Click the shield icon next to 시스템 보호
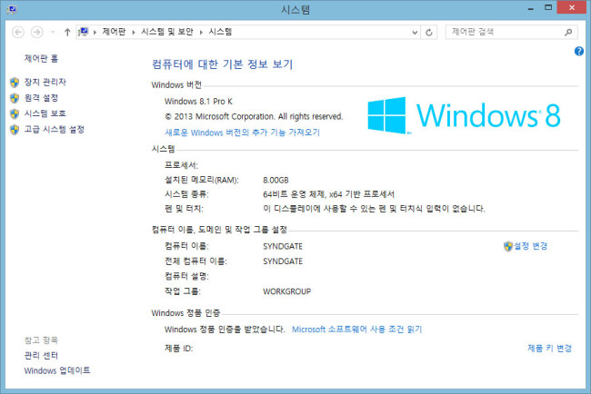 [x=15, y=113]
